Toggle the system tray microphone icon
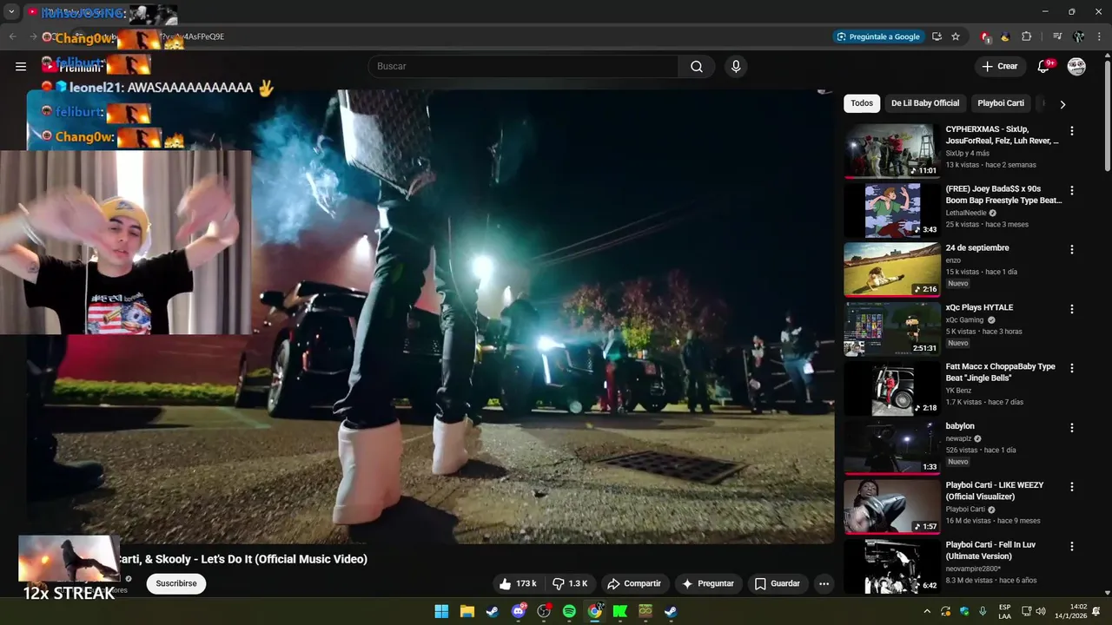This screenshot has width=1112, height=625. pos(983,611)
